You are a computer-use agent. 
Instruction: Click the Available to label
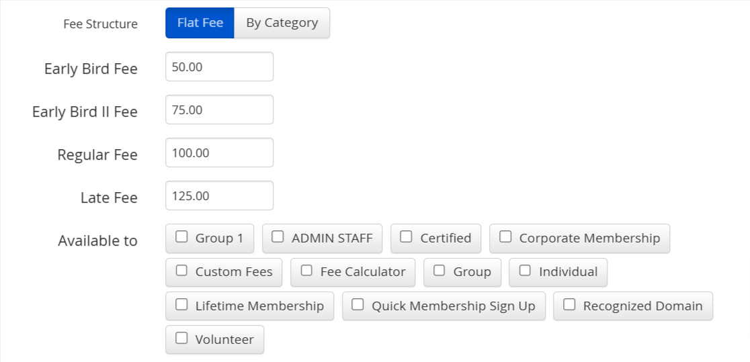(x=97, y=240)
